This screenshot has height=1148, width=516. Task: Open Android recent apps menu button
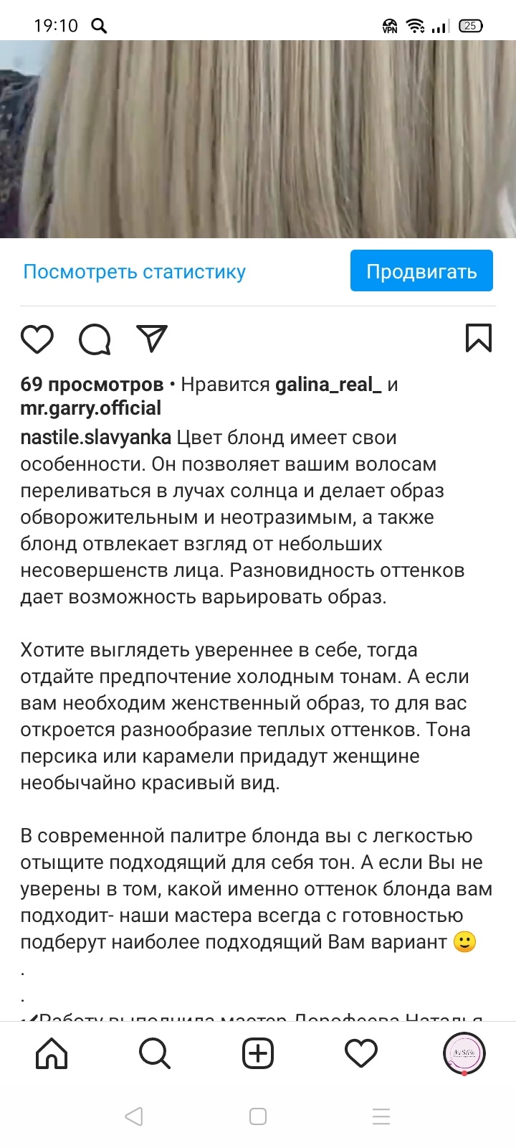tap(381, 1116)
